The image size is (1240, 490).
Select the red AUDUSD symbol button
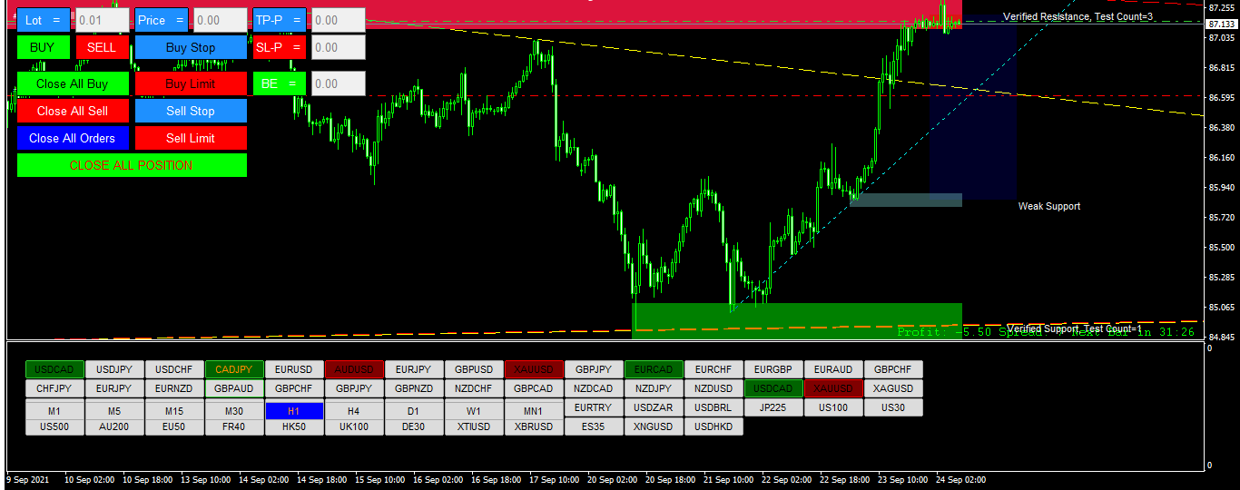tap(353, 369)
